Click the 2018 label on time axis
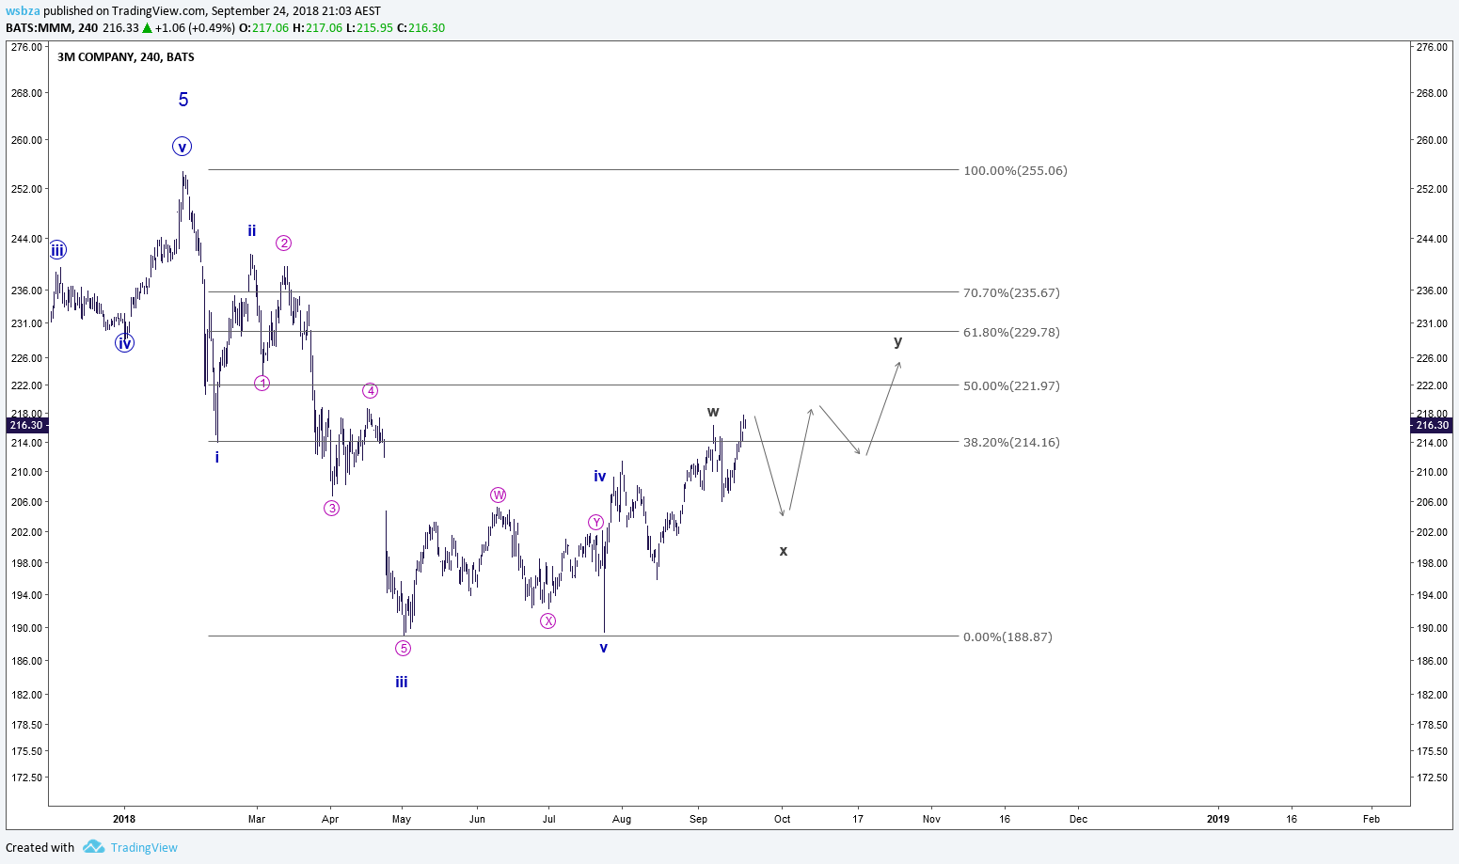The height and width of the screenshot is (864, 1459). [x=124, y=819]
